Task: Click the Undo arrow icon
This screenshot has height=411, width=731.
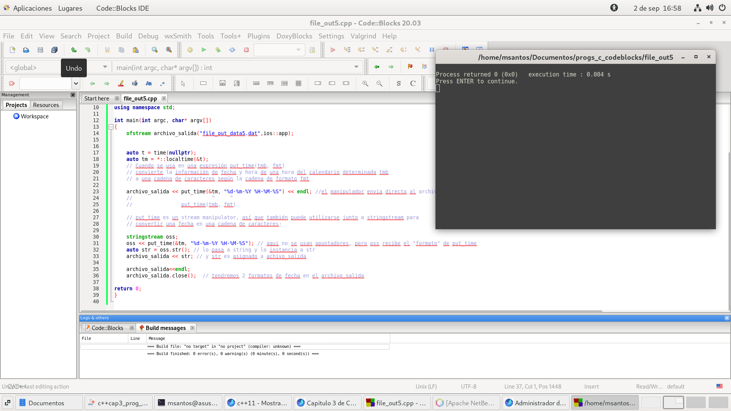Action: point(74,50)
